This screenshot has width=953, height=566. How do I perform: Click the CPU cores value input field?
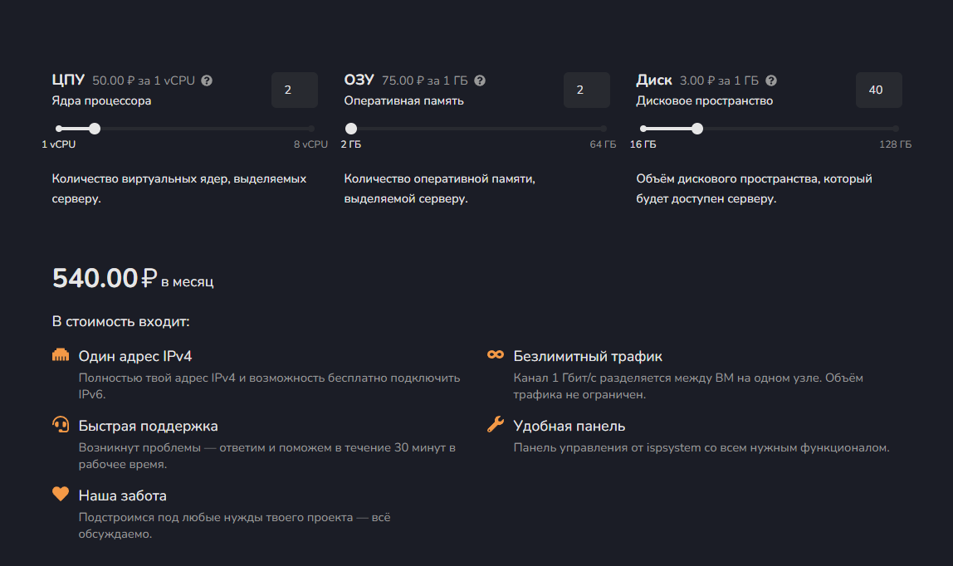(x=295, y=90)
